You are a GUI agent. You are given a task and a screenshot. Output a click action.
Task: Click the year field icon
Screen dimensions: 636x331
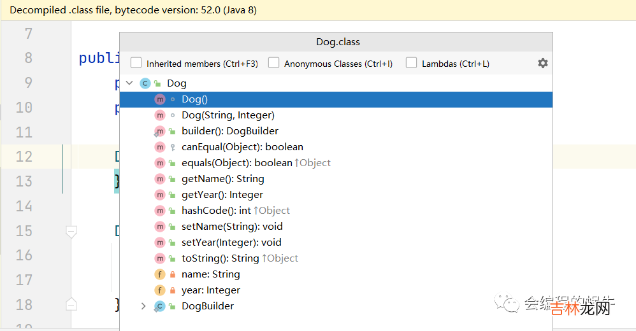pyautogui.click(x=160, y=290)
